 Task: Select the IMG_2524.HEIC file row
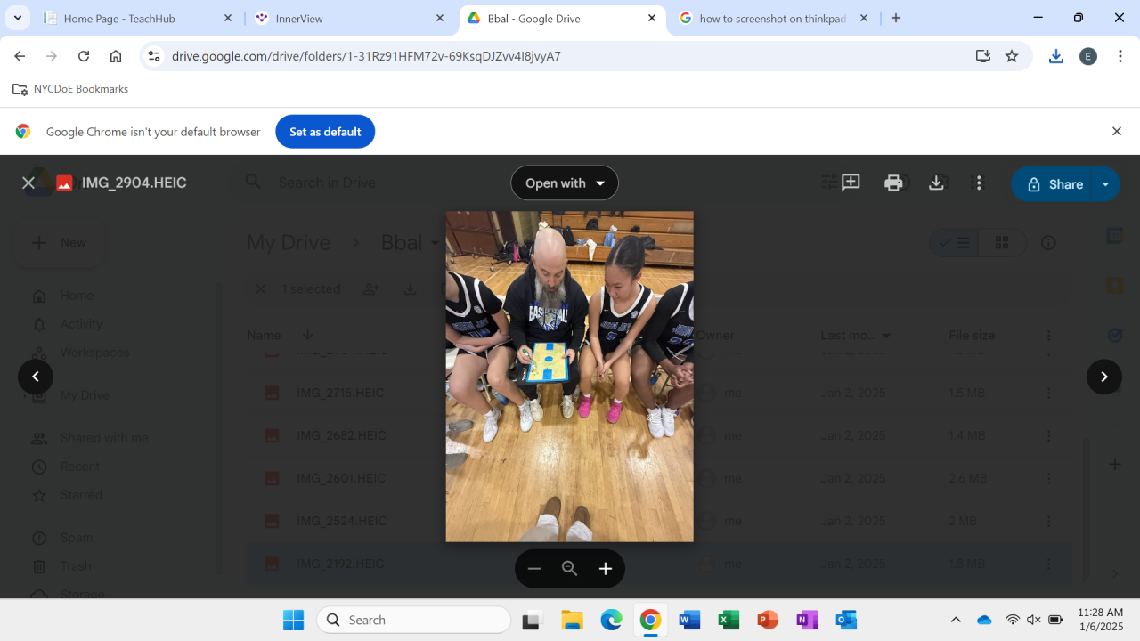659,521
